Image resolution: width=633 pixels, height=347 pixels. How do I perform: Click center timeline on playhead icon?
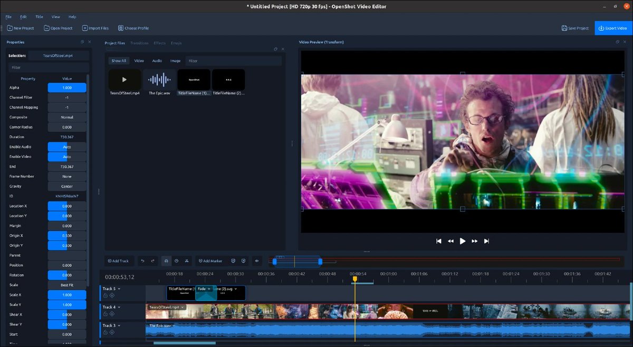coord(257,261)
